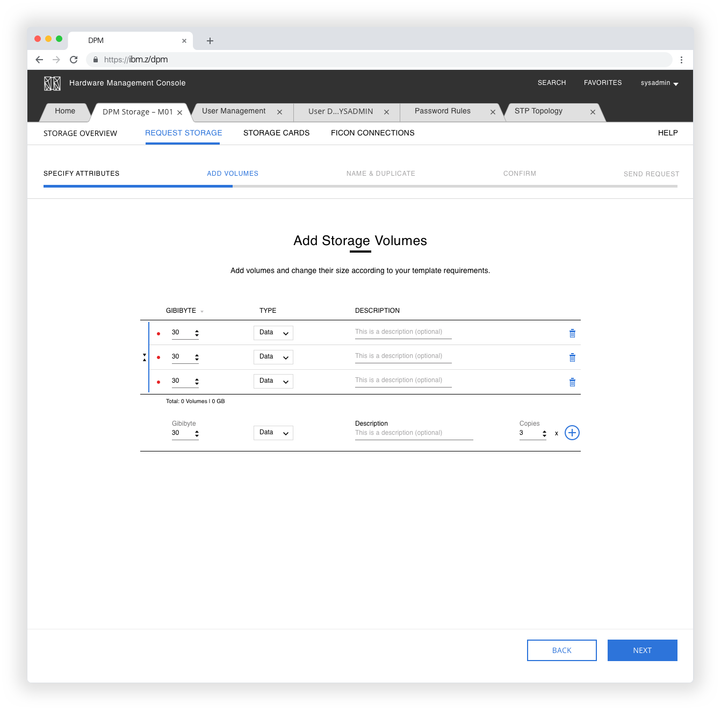Click the padlock icon in the address bar
This screenshot has width=721, height=710.
[96, 60]
